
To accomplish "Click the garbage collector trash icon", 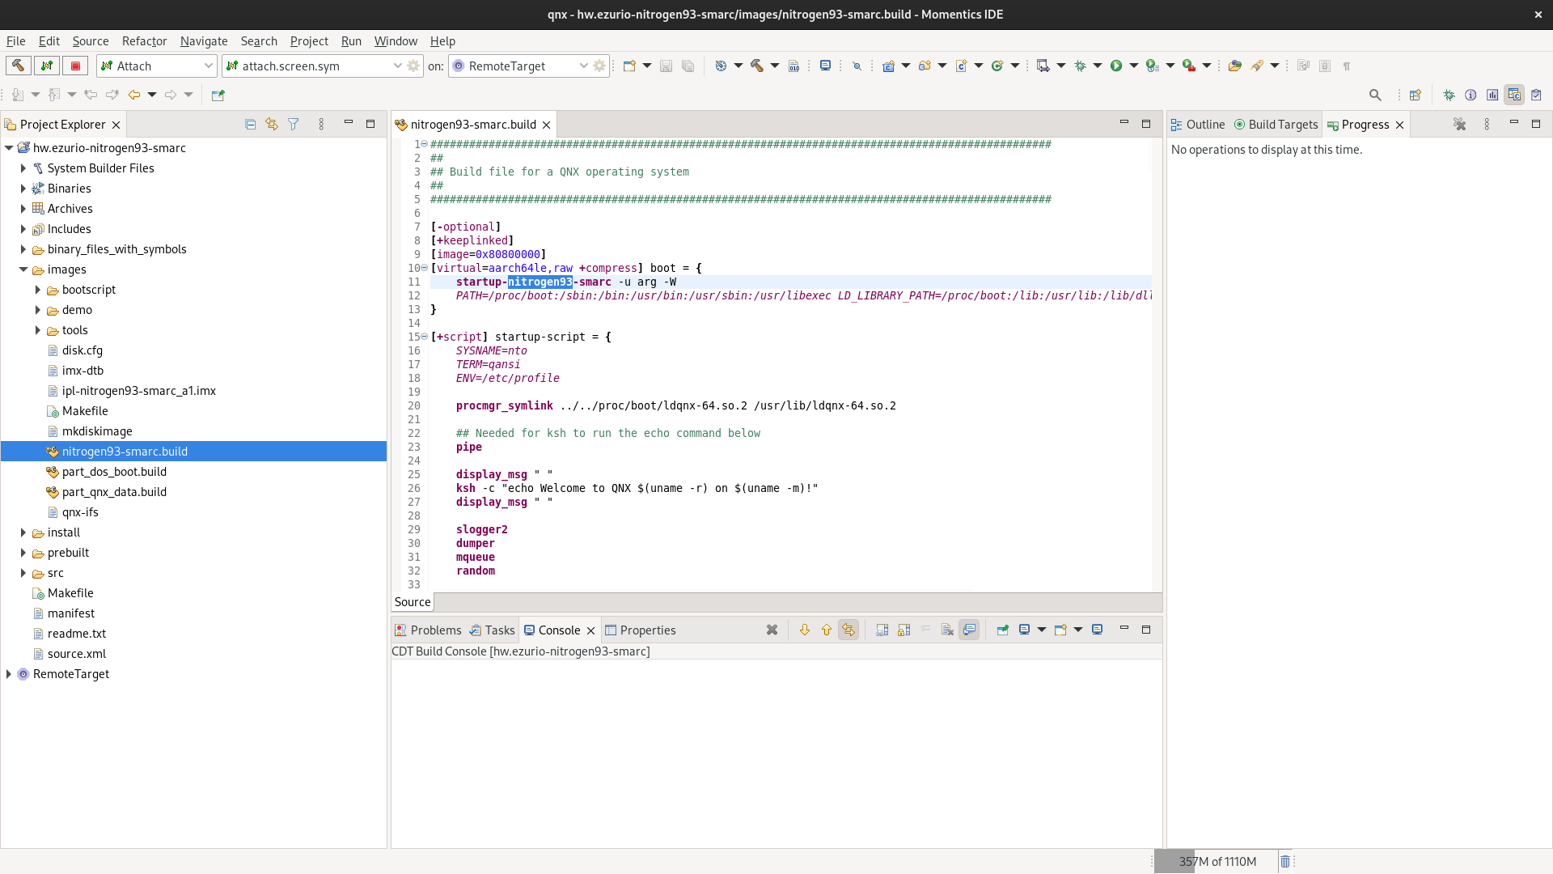I will (1285, 861).
